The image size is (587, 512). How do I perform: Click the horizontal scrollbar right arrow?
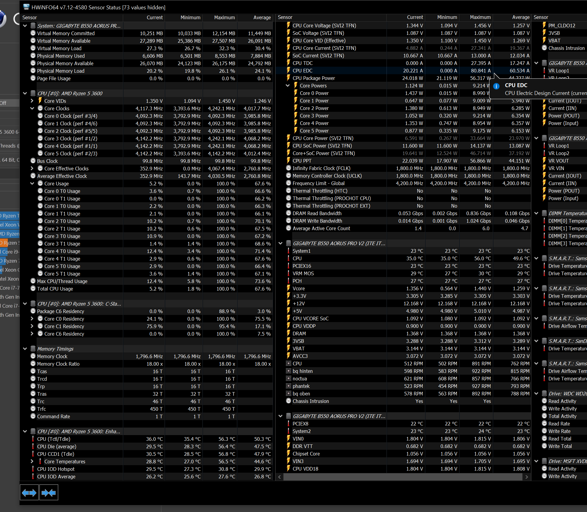(x=527, y=477)
